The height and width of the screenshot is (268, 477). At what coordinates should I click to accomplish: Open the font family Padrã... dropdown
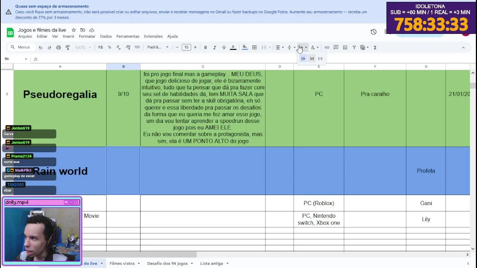[x=158, y=47]
